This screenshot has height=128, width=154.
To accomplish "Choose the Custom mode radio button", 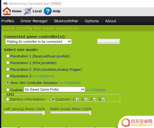I will click(x=8, y=90).
